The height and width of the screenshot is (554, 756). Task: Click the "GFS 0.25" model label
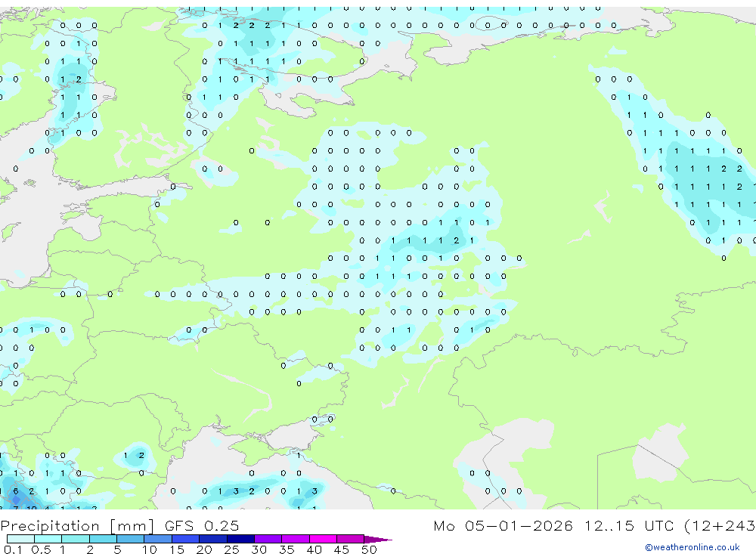coord(202,525)
